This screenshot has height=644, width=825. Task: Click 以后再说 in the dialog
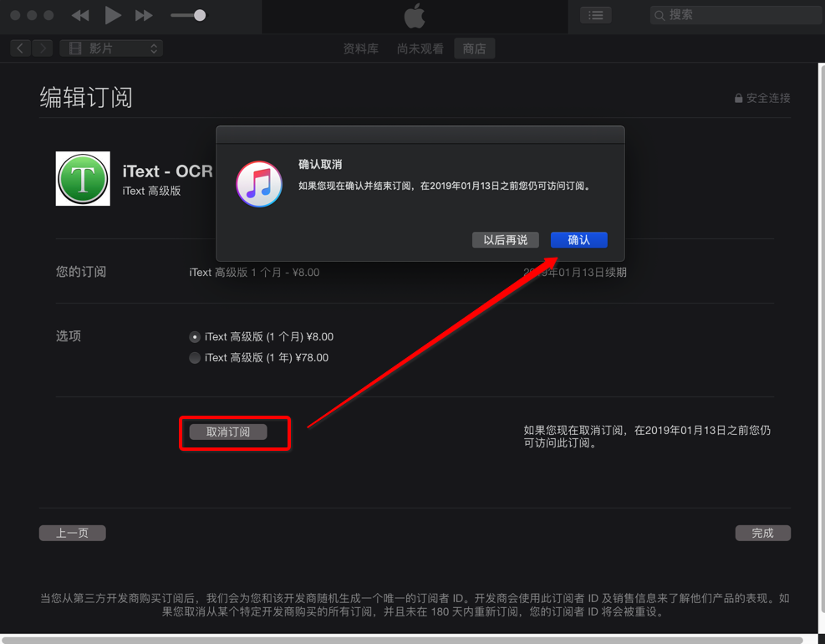tap(506, 239)
